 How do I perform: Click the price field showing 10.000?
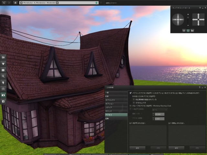pyautogui.click(x=159, y=114)
